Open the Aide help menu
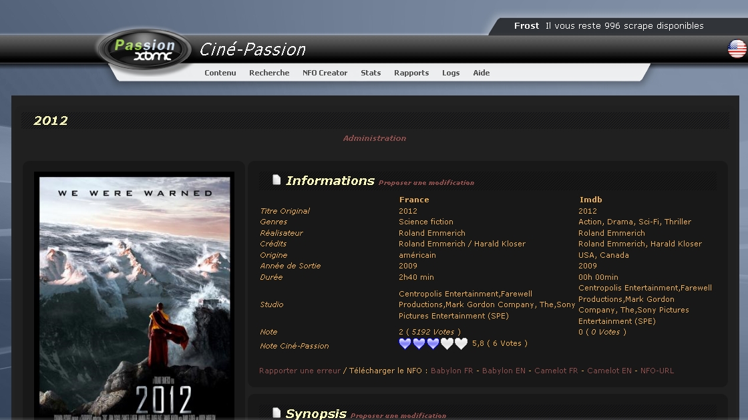 click(x=482, y=73)
